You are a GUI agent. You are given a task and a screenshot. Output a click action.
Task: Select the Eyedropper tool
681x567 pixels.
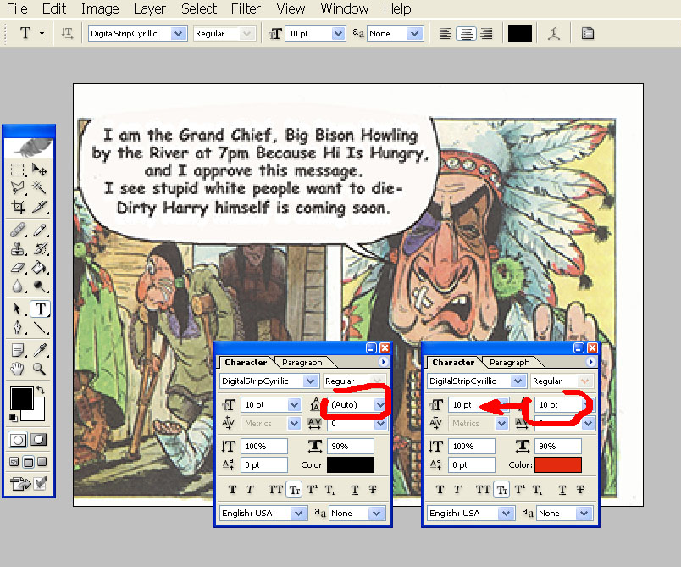(x=40, y=350)
